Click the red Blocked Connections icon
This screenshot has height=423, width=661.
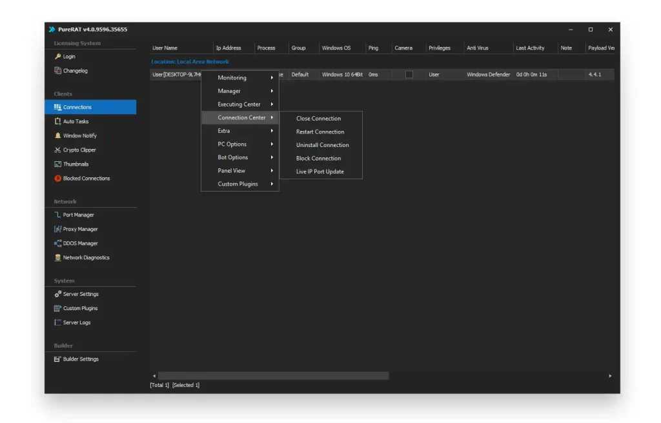click(x=57, y=179)
